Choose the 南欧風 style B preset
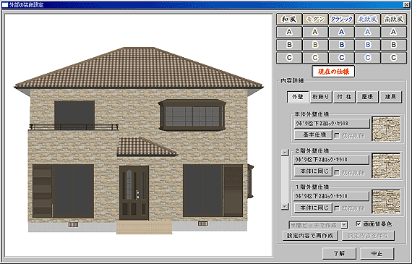The width and height of the screenshot is (412, 264). [x=393, y=45]
